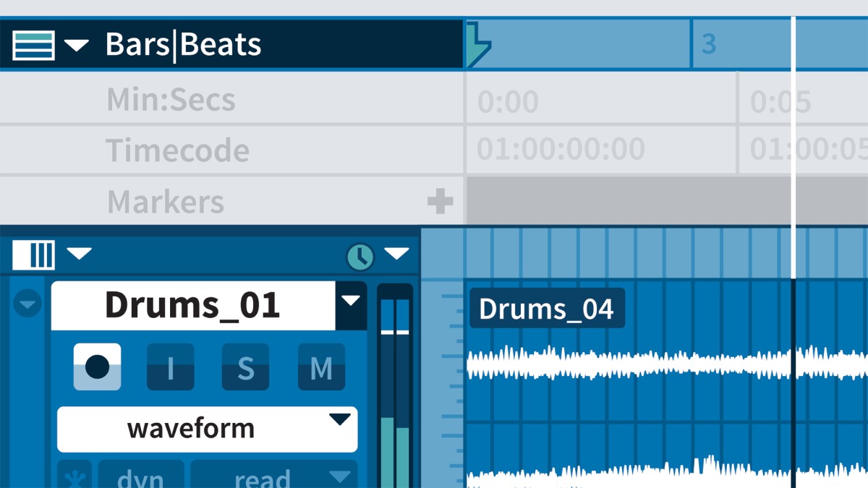Click the track list view icon
Screen dimensions: 868x488
[x=33, y=254]
